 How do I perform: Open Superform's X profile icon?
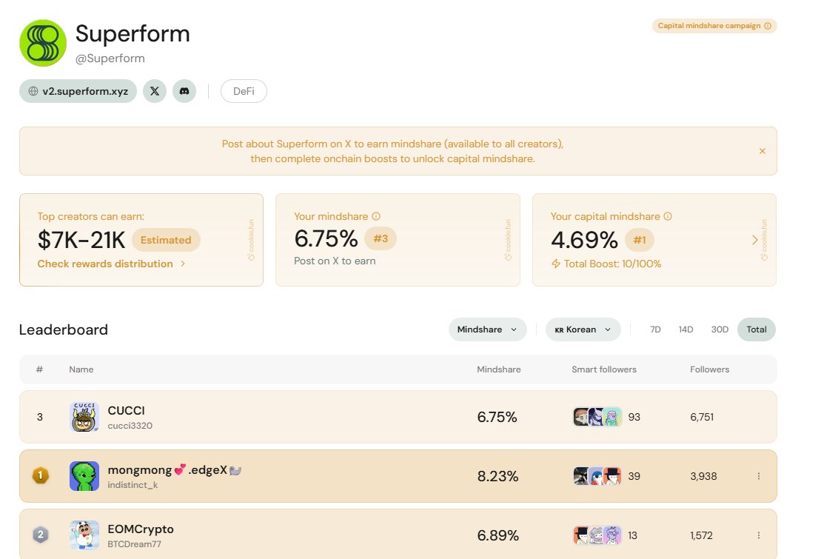coord(154,91)
